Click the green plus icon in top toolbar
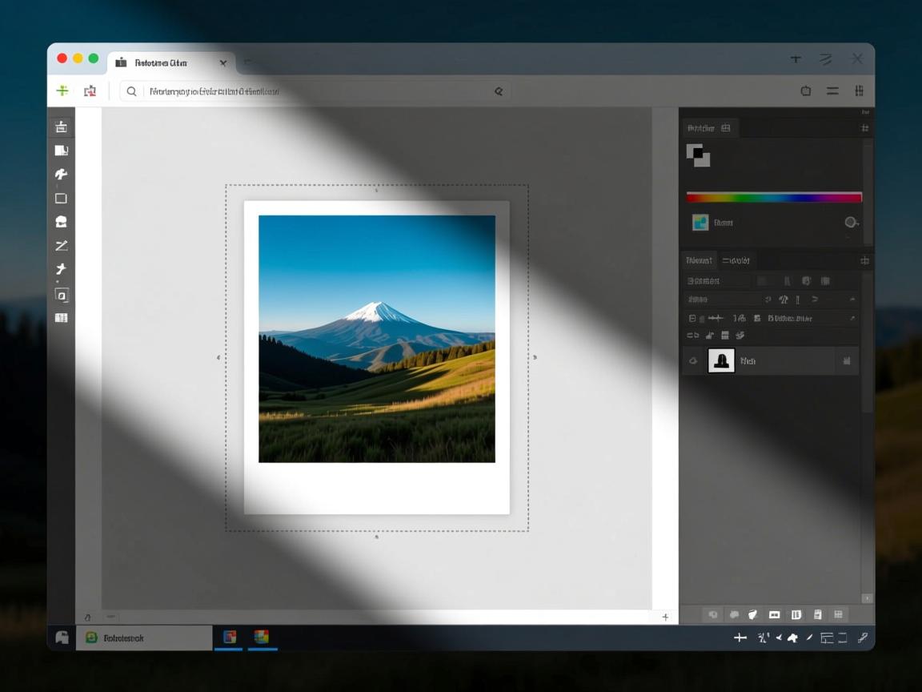922x692 pixels. 62,91
